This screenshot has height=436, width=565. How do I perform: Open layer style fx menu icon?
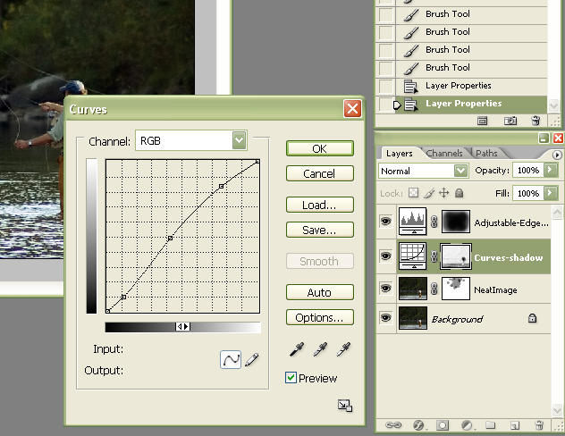click(418, 425)
